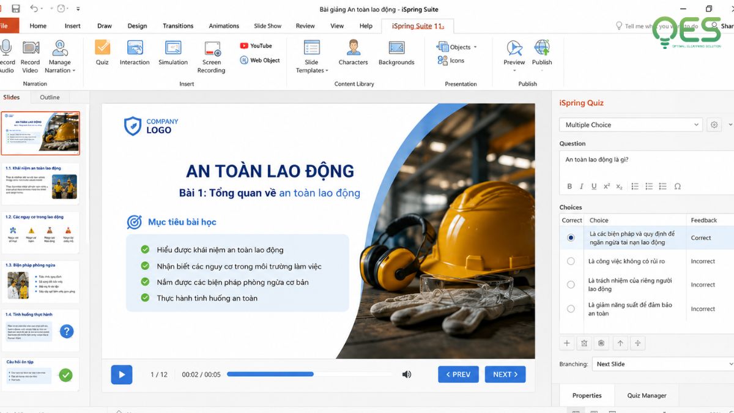Insert an Interaction

[135, 53]
